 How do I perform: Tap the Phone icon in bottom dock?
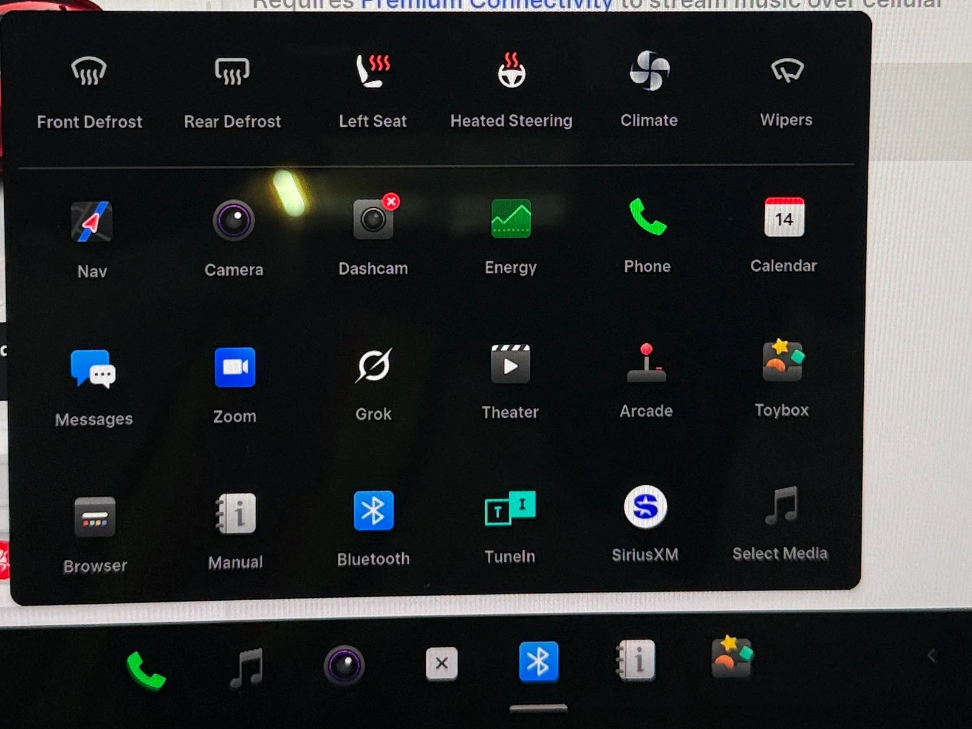(x=146, y=669)
